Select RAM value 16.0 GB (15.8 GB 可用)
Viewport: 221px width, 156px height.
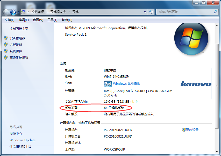pyautogui.click(x=121, y=102)
